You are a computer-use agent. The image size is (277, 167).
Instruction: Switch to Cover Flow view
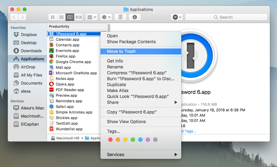pyautogui.click(x=78, y=17)
